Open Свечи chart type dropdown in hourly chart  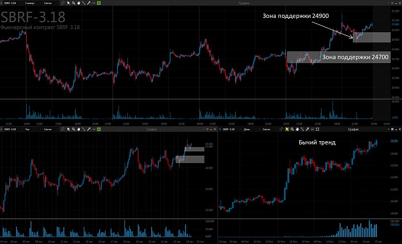click(x=50, y=129)
